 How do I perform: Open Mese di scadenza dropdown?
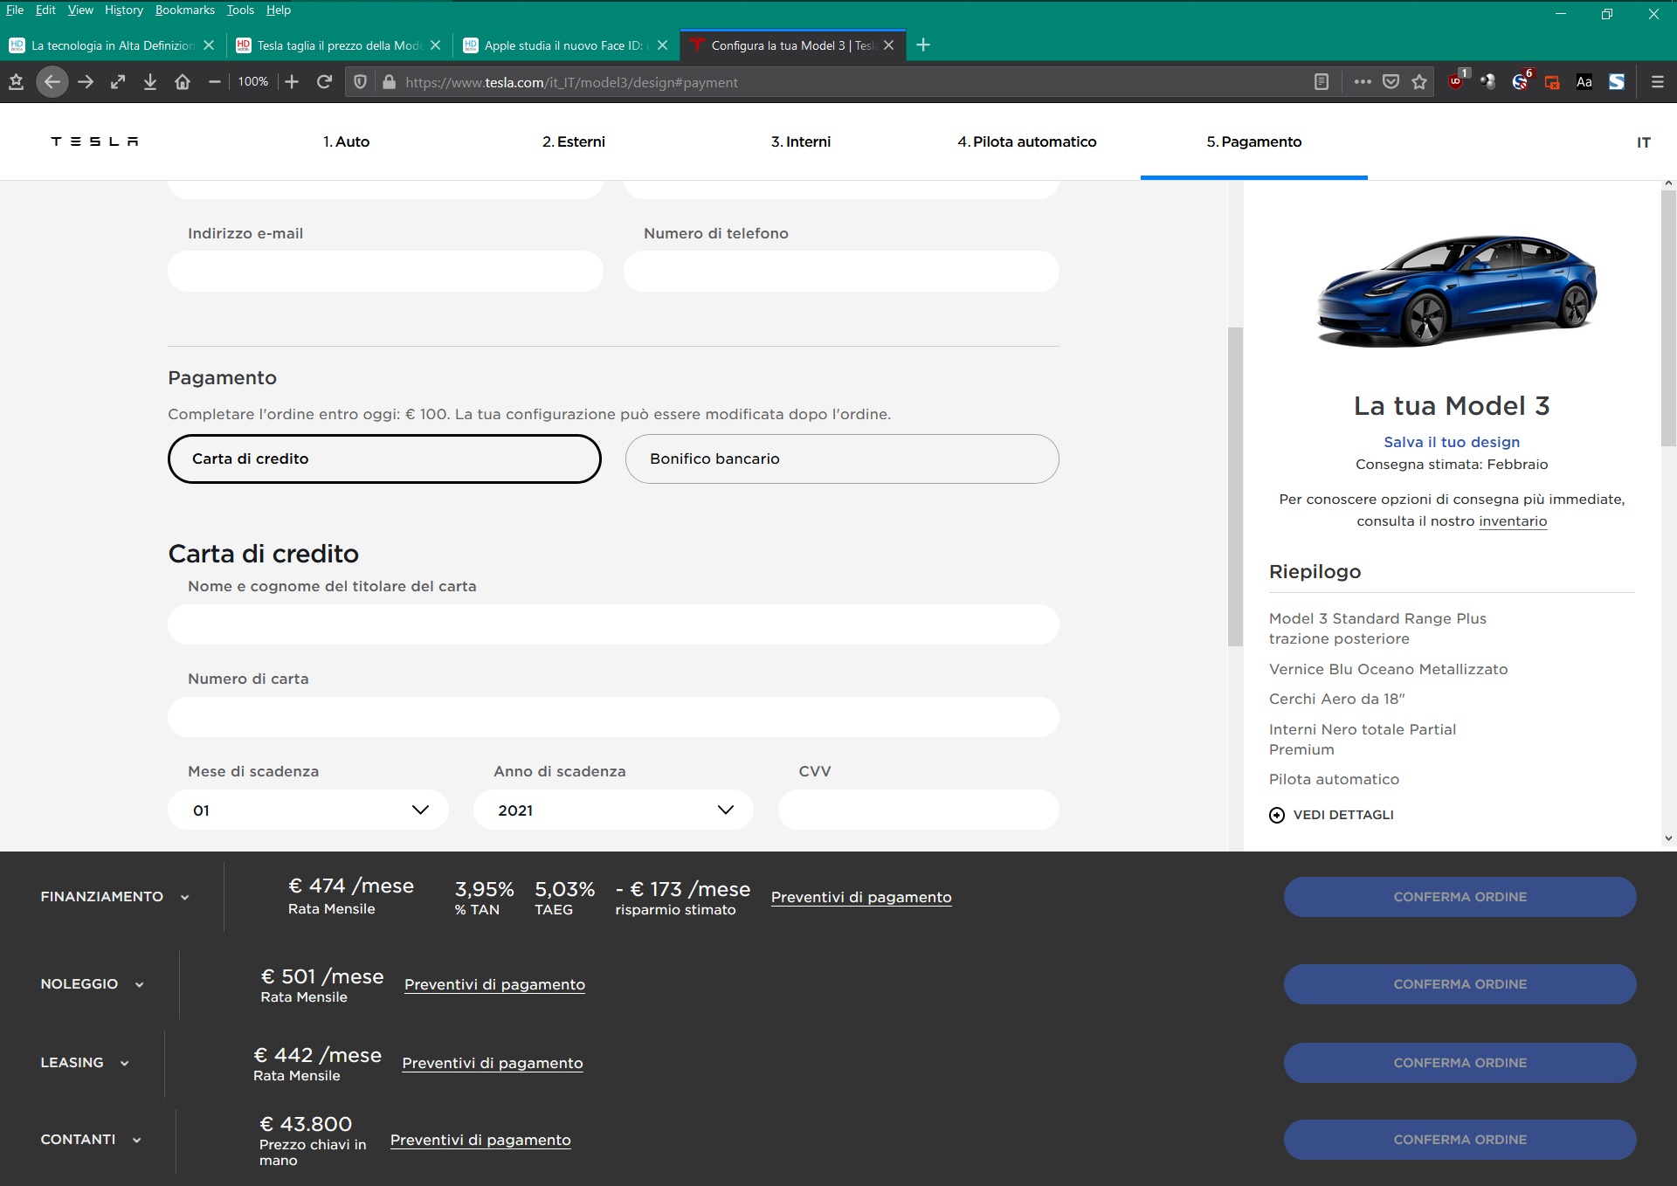coord(308,810)
